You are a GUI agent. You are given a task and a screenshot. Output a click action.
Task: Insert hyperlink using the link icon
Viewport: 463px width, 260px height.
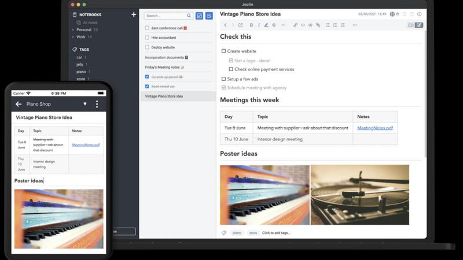295,25
